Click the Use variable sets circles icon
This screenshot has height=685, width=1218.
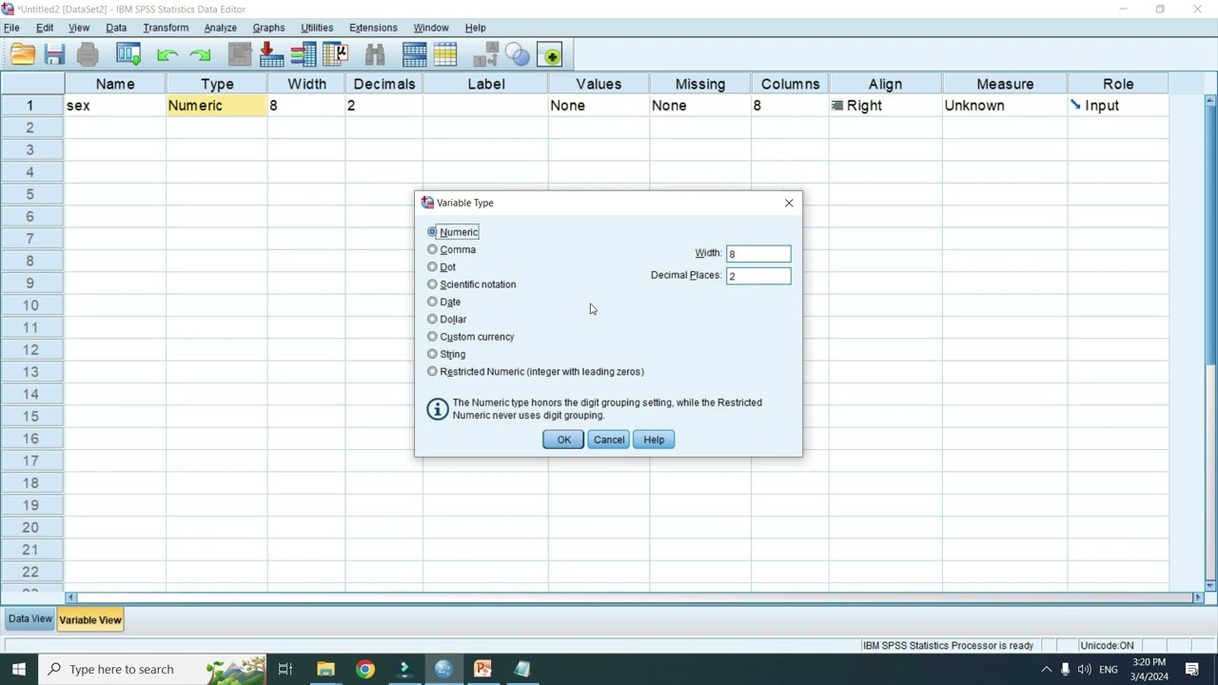coord(518,55)
